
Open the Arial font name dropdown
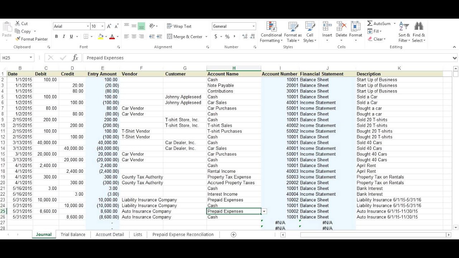[88, 26]
